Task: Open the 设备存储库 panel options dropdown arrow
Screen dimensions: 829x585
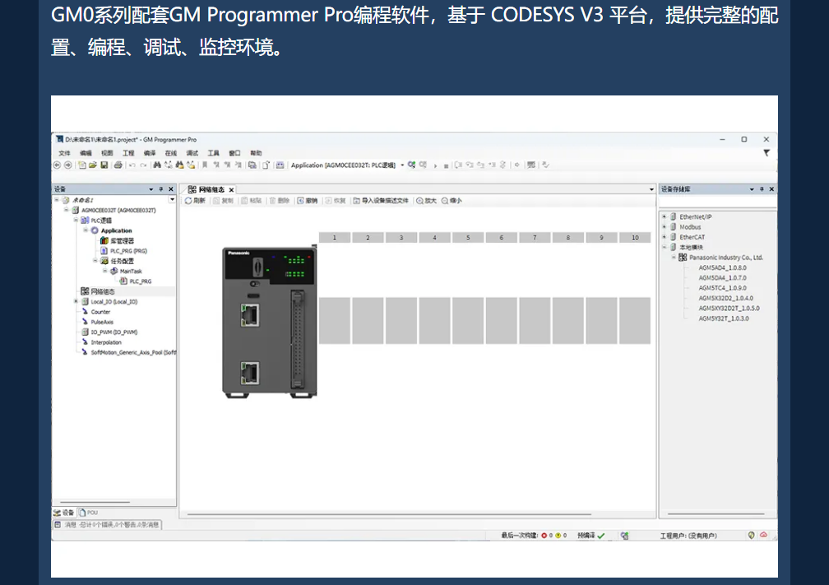Action: pos(752,189)
